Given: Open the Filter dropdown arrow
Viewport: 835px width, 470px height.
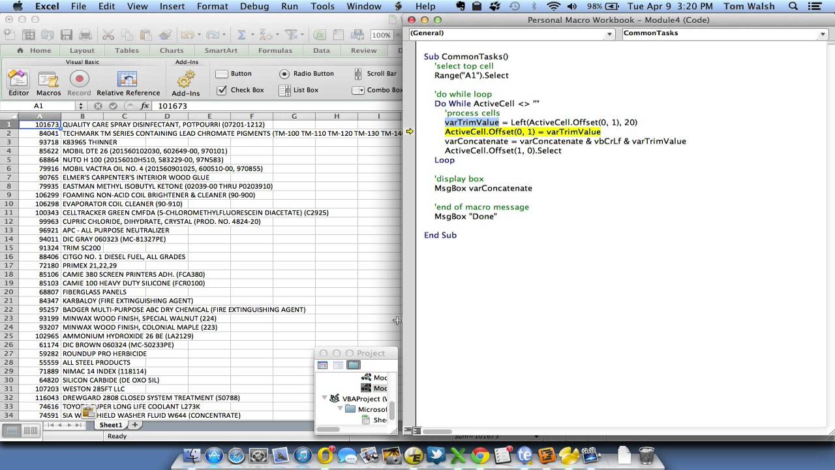Looking at the screenshot, I should point(302,35).
